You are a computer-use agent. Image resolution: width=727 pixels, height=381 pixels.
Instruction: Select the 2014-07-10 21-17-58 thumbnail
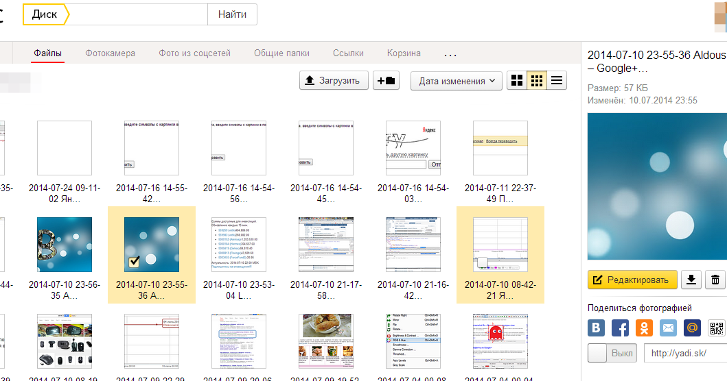pyautogui.click(x=326, y=245)
